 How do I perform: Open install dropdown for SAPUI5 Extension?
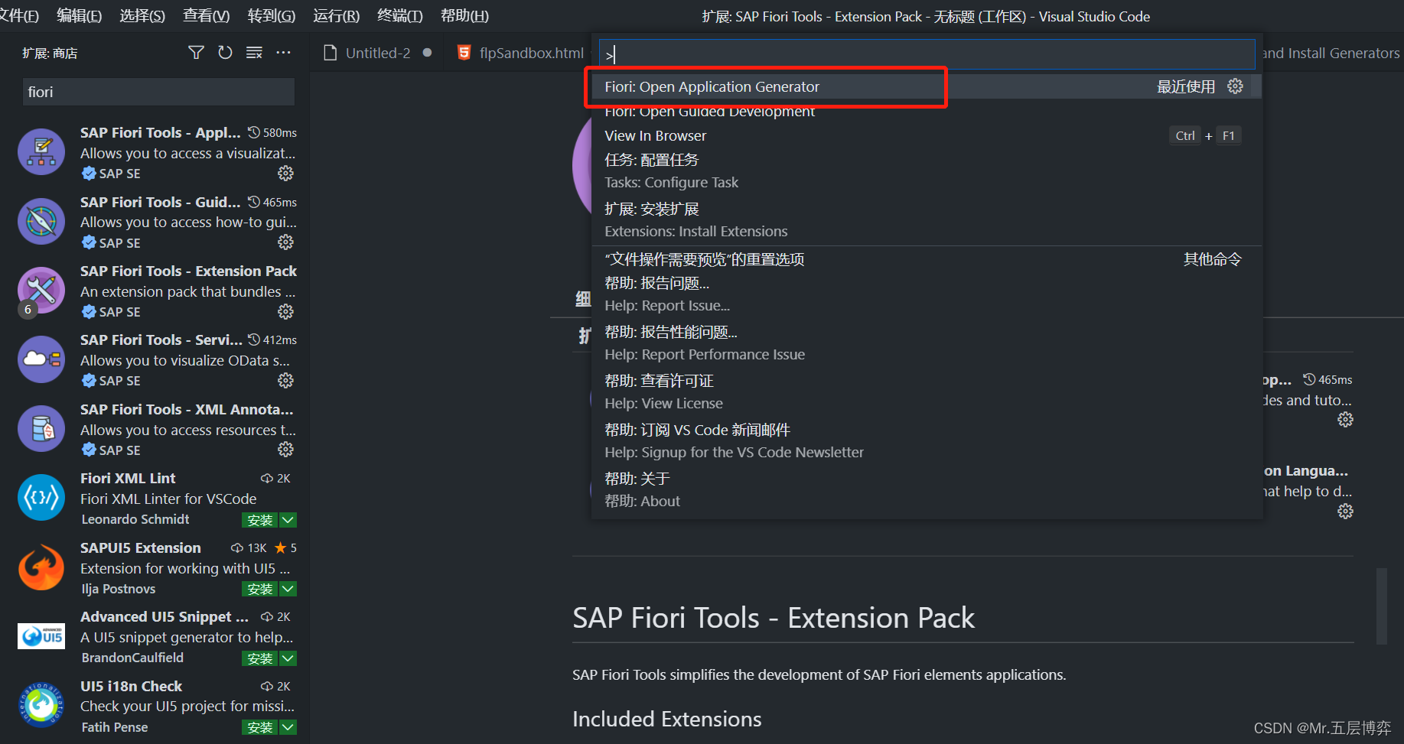(x=288, y=589)
